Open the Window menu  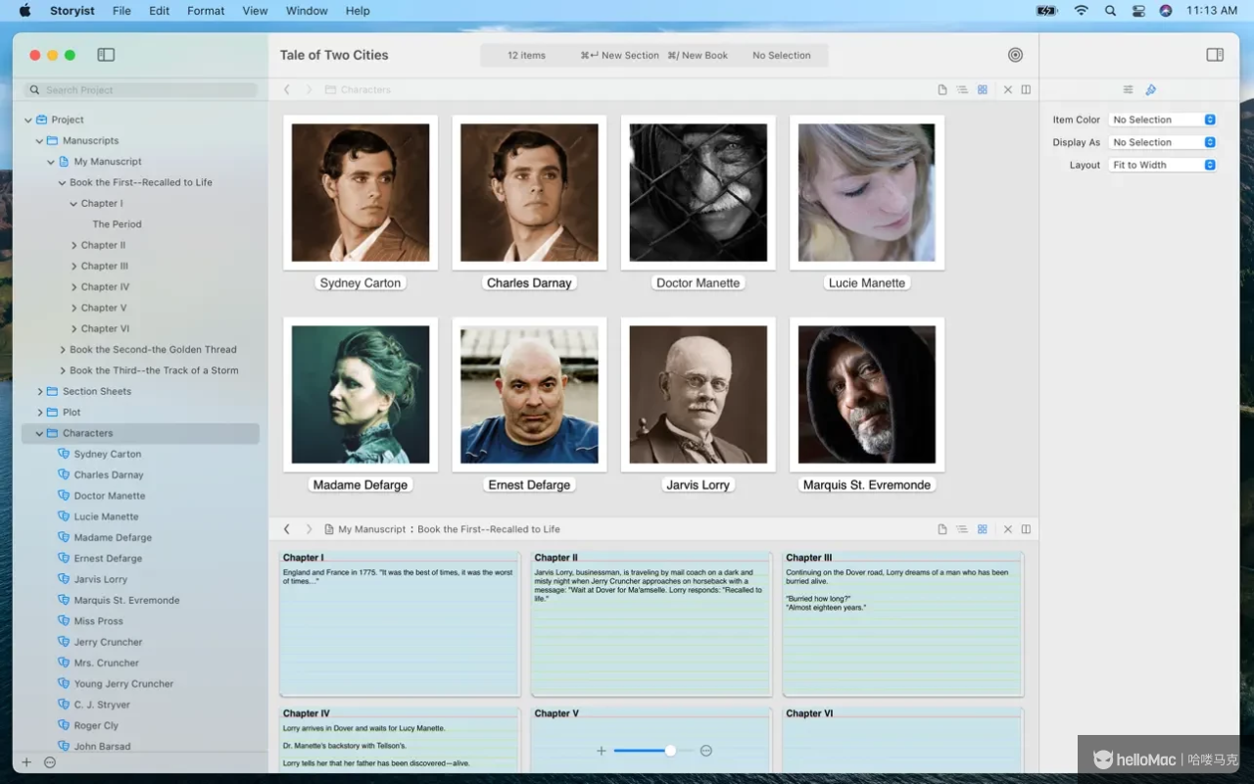307,11
